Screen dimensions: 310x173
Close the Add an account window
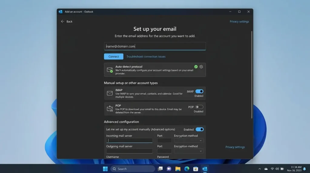(249, 12)
